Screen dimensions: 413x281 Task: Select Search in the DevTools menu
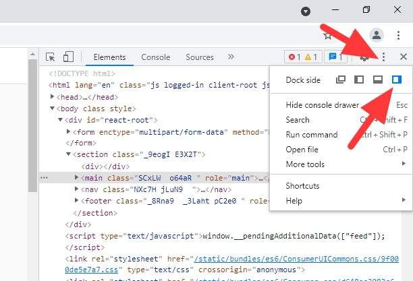pos(341,120)
